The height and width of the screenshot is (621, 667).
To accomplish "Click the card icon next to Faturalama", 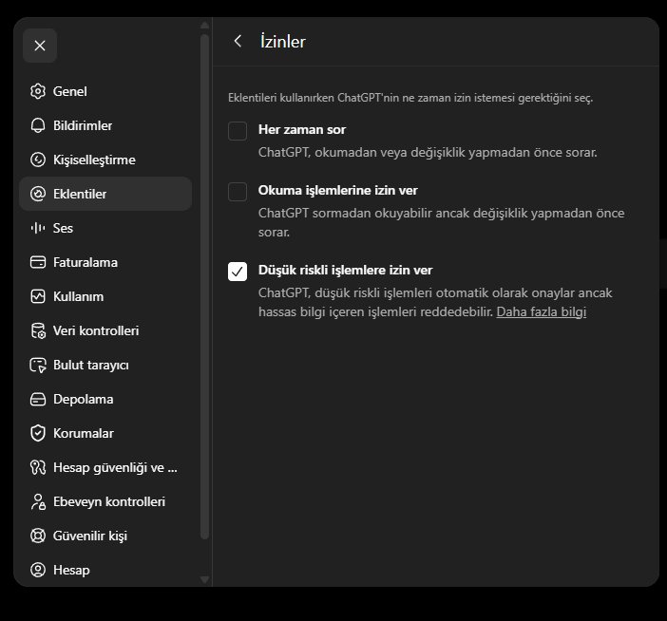I will pyautogui.click(x=38, y=262).
